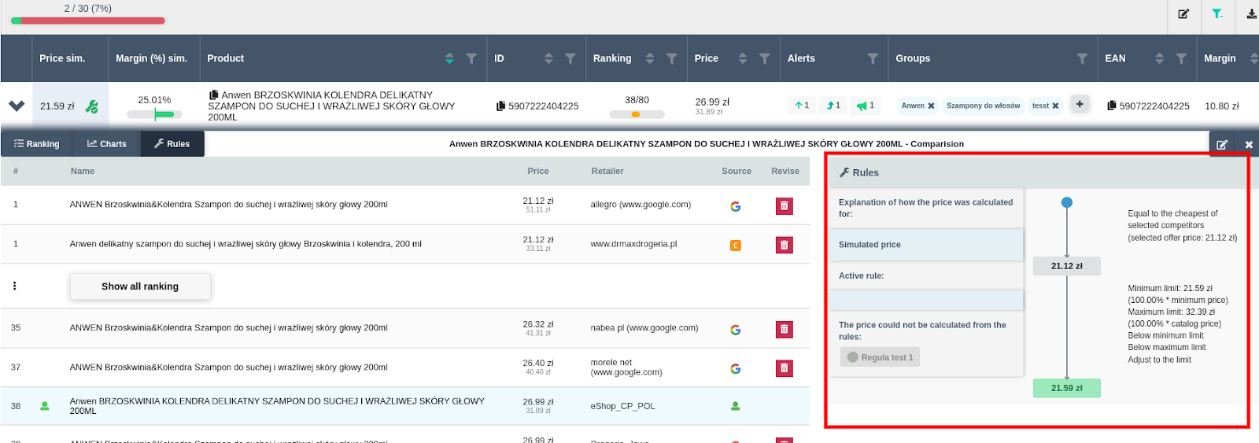Sort by the EAN column

[1159, 58]
